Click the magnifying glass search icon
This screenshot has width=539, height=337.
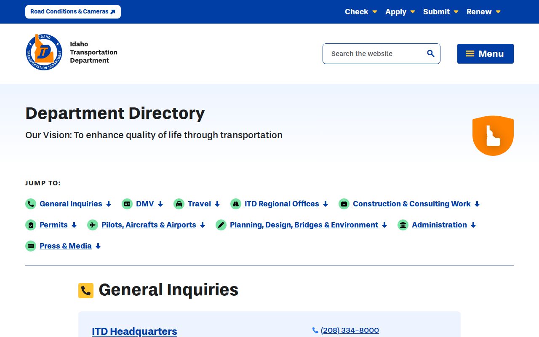click(430, 53)
